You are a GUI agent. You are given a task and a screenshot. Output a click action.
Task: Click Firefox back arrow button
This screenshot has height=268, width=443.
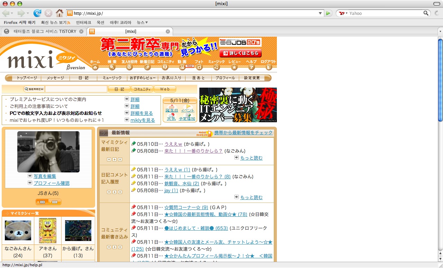pyautogui.click(x=6, y=13)
